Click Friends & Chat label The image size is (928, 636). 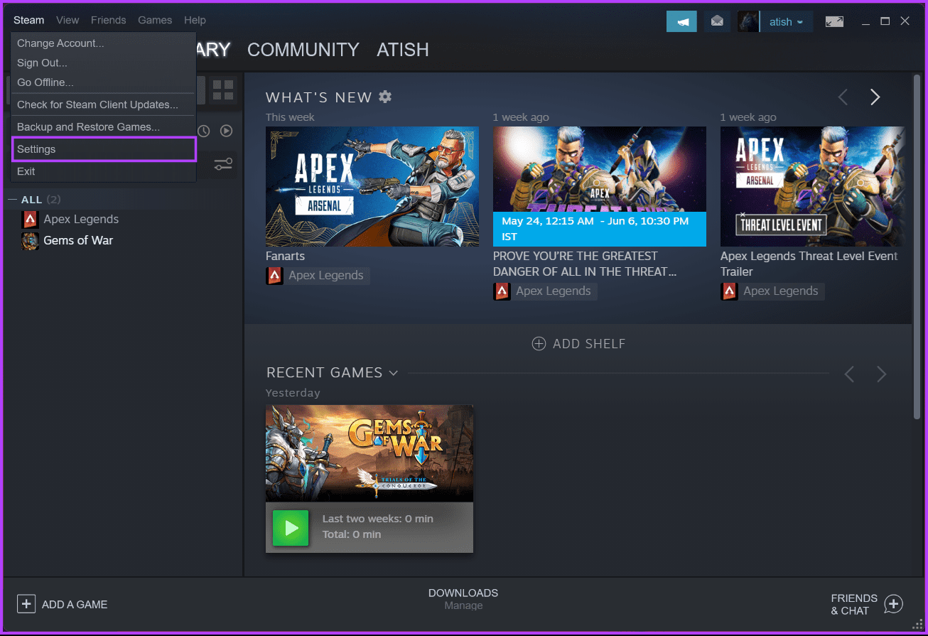point(854,604)
